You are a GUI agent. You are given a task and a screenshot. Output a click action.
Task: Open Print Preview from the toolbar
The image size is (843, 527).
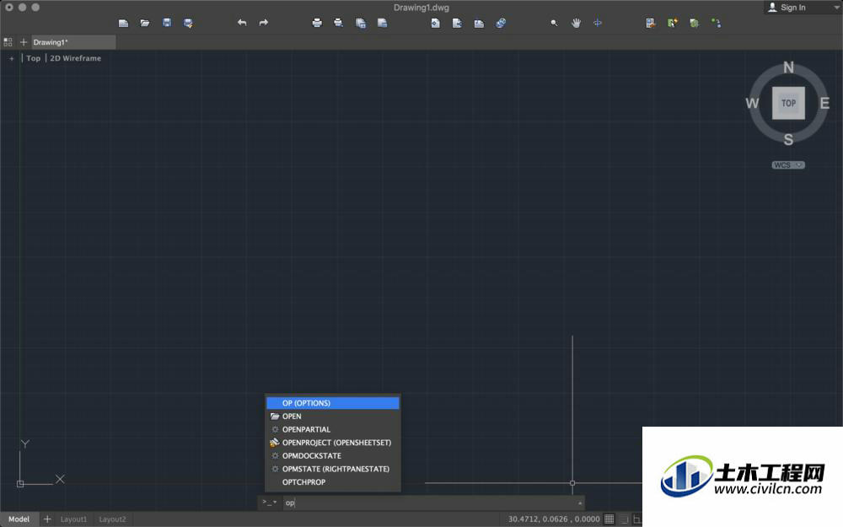[x=338, y=23]
